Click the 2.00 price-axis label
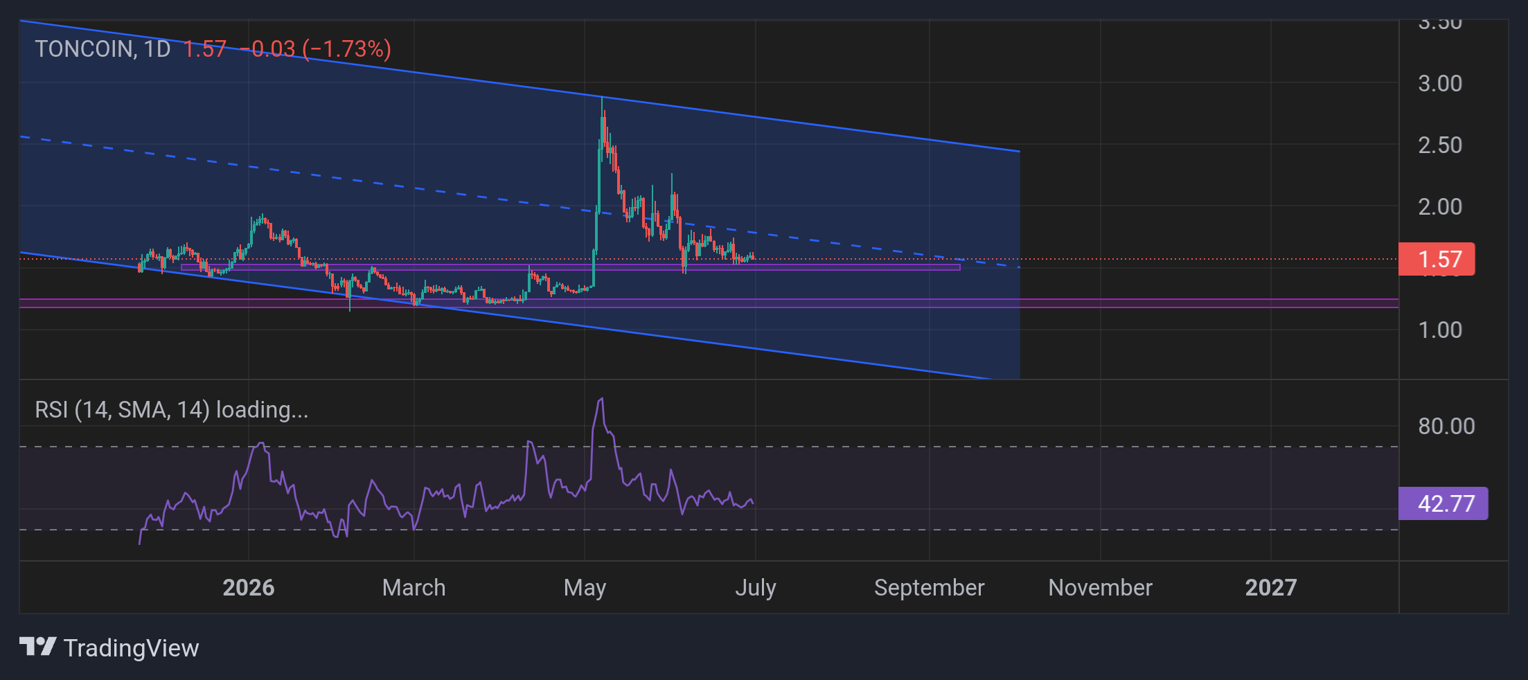1528x680 pixels. tap(1440, 207)
